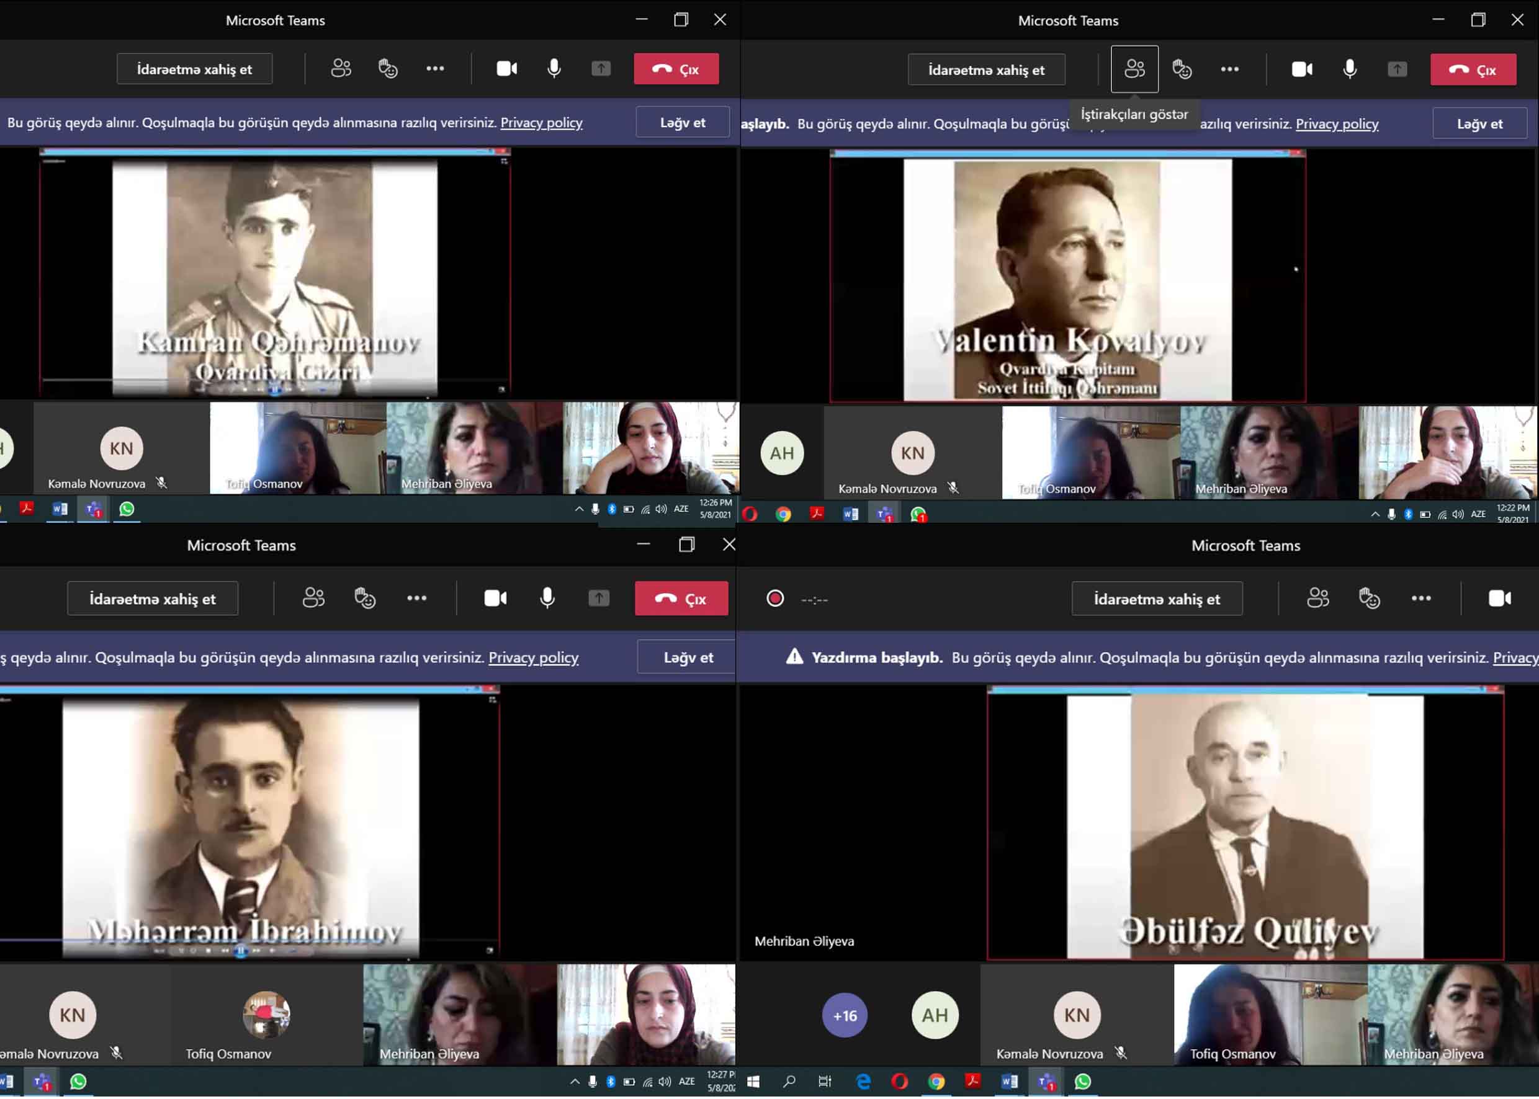Toggle microphone in the top-right Teams window
This screenshot has height=1099, width=1539.
1350,69
